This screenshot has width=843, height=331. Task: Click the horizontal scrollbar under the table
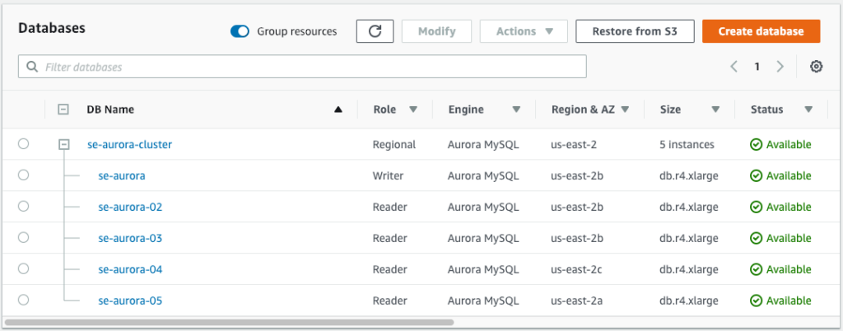point(229,322)
